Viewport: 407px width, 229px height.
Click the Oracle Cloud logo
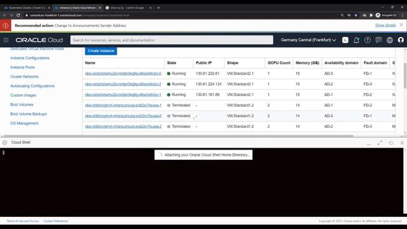pyautogui.click(x=39, y=40)
